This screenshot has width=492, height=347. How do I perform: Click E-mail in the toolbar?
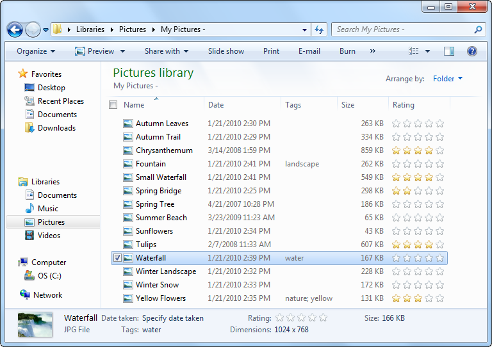coord(309,51)
